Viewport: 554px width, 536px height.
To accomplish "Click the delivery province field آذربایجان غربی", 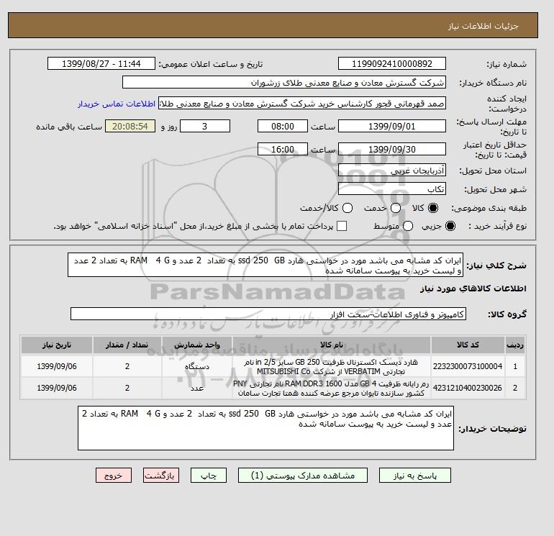I will click(392, 171).
